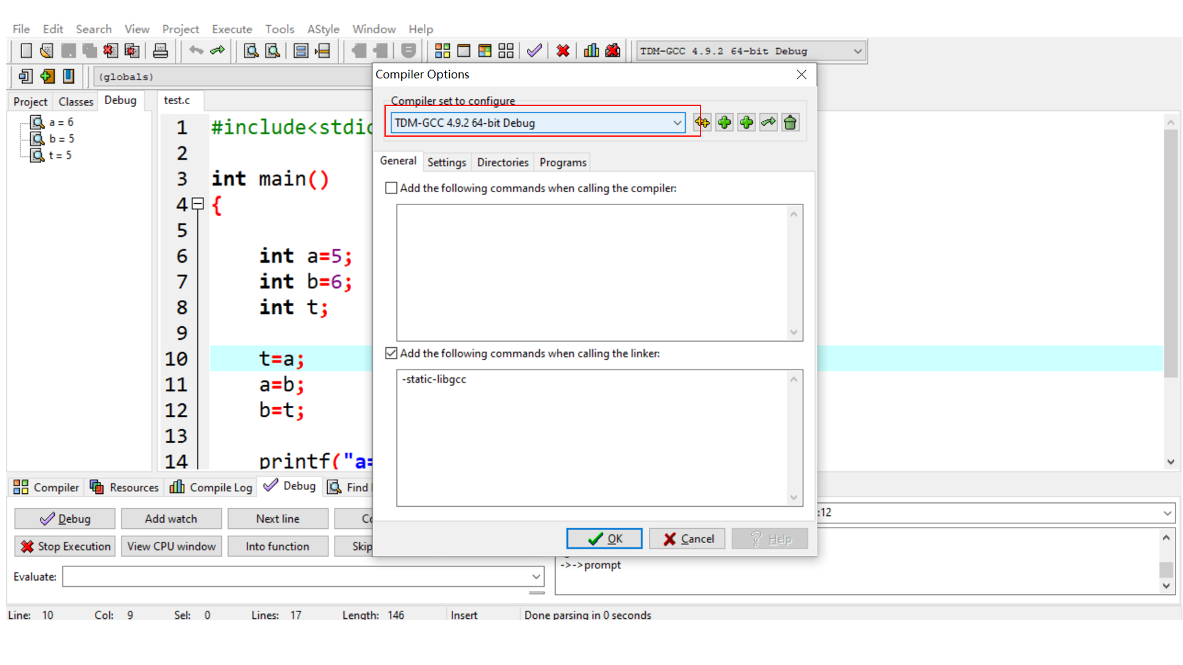Click the Stop Execution button
This screenshot has width=1183, height=665.
tap(65, 546)
